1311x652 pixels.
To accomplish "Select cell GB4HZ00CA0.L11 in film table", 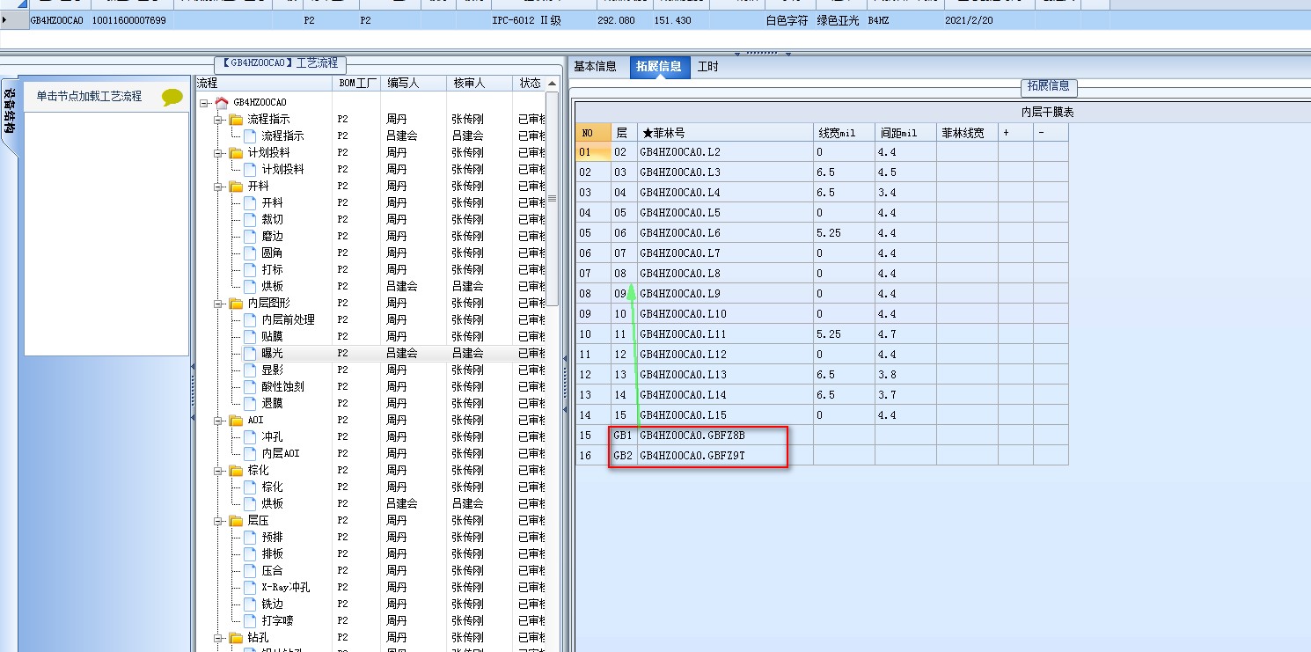I will point(725,334).
